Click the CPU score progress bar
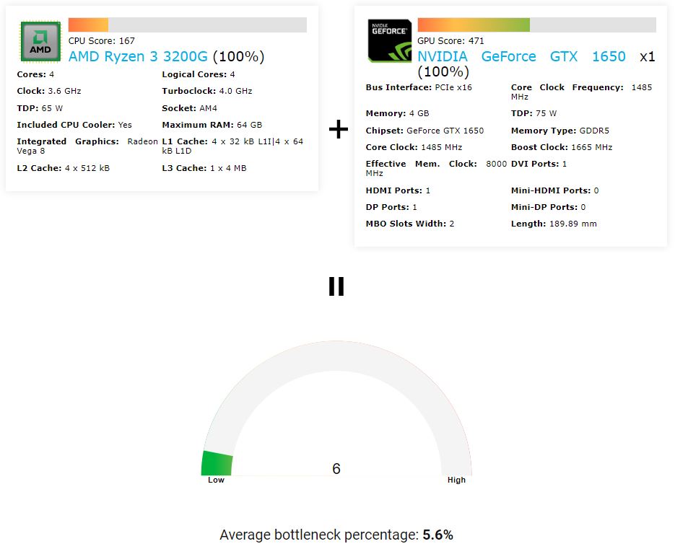Image resolution: width=675 pixels, height=549 pixels. point(187,25)
